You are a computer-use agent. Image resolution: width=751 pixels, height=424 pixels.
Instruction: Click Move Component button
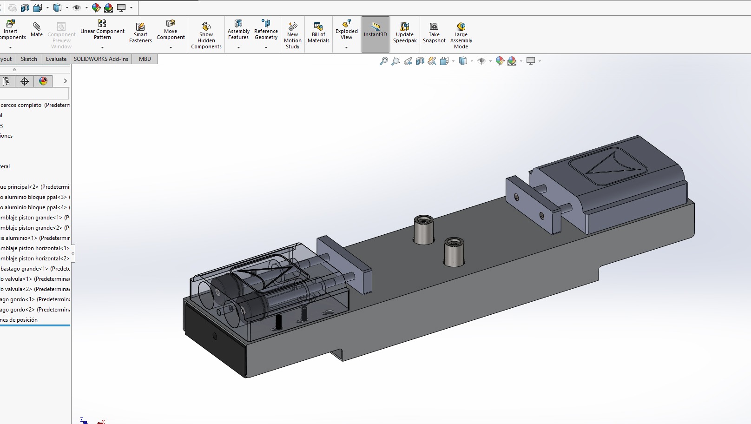pyautogui.click(x=171, y=29)
